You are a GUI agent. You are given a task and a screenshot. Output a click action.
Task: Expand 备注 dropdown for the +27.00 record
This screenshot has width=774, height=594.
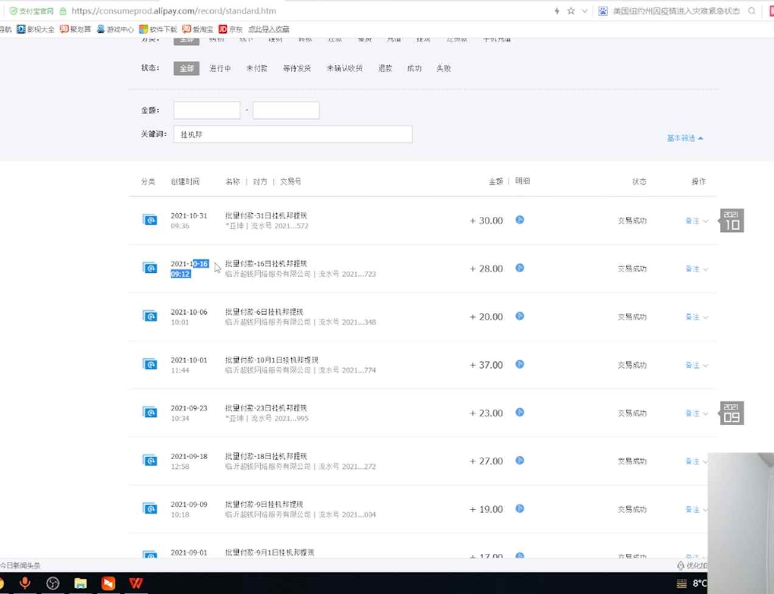696,461
